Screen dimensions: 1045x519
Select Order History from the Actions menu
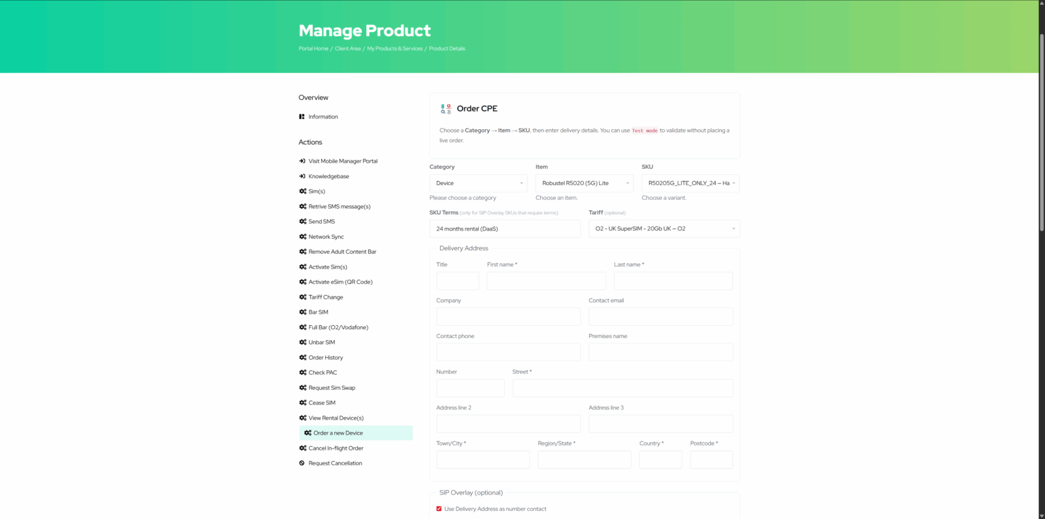point(325,357)
